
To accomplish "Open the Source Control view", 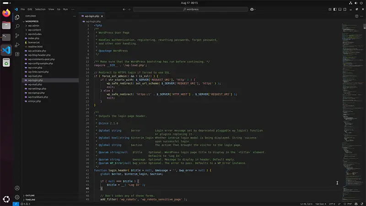I will (17, 36).
